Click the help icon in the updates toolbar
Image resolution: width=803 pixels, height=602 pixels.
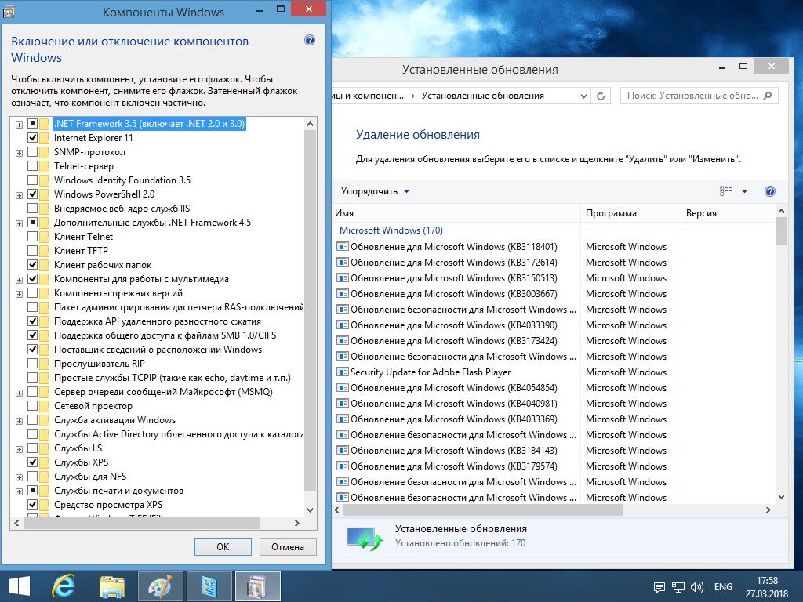[769, 191]
